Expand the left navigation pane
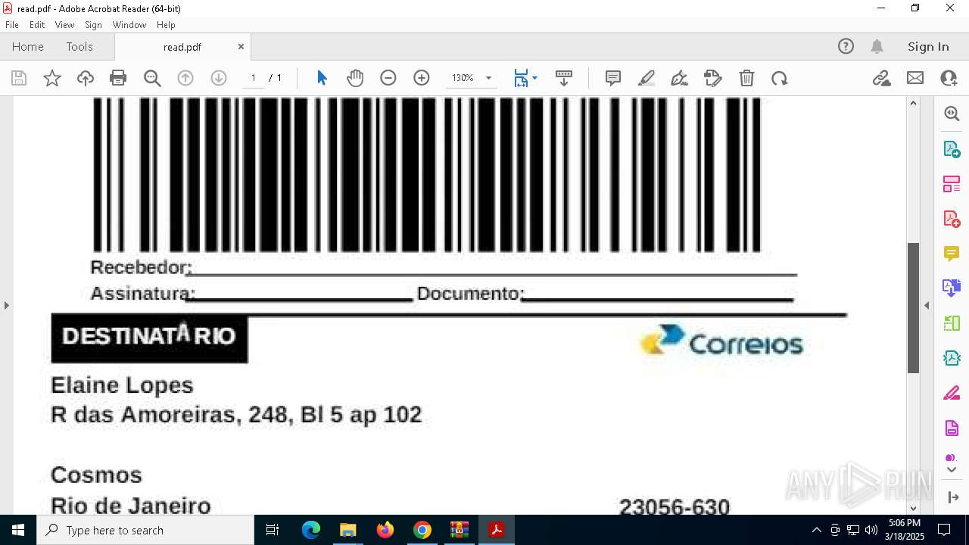Image resolution: width=969 pixels, height=545 pixels. (6, 305)
